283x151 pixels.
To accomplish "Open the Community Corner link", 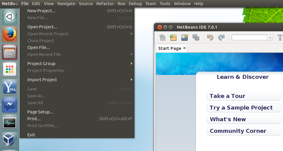I will (244, 131).
